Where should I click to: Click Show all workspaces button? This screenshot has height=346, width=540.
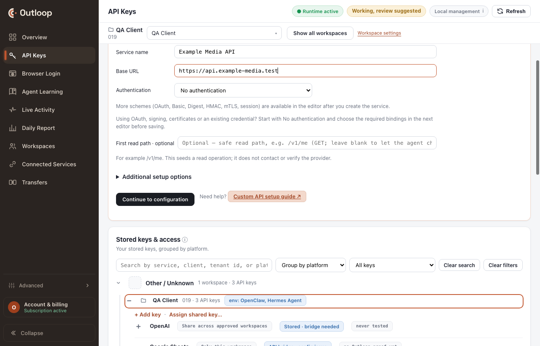[x=320, y=33]
